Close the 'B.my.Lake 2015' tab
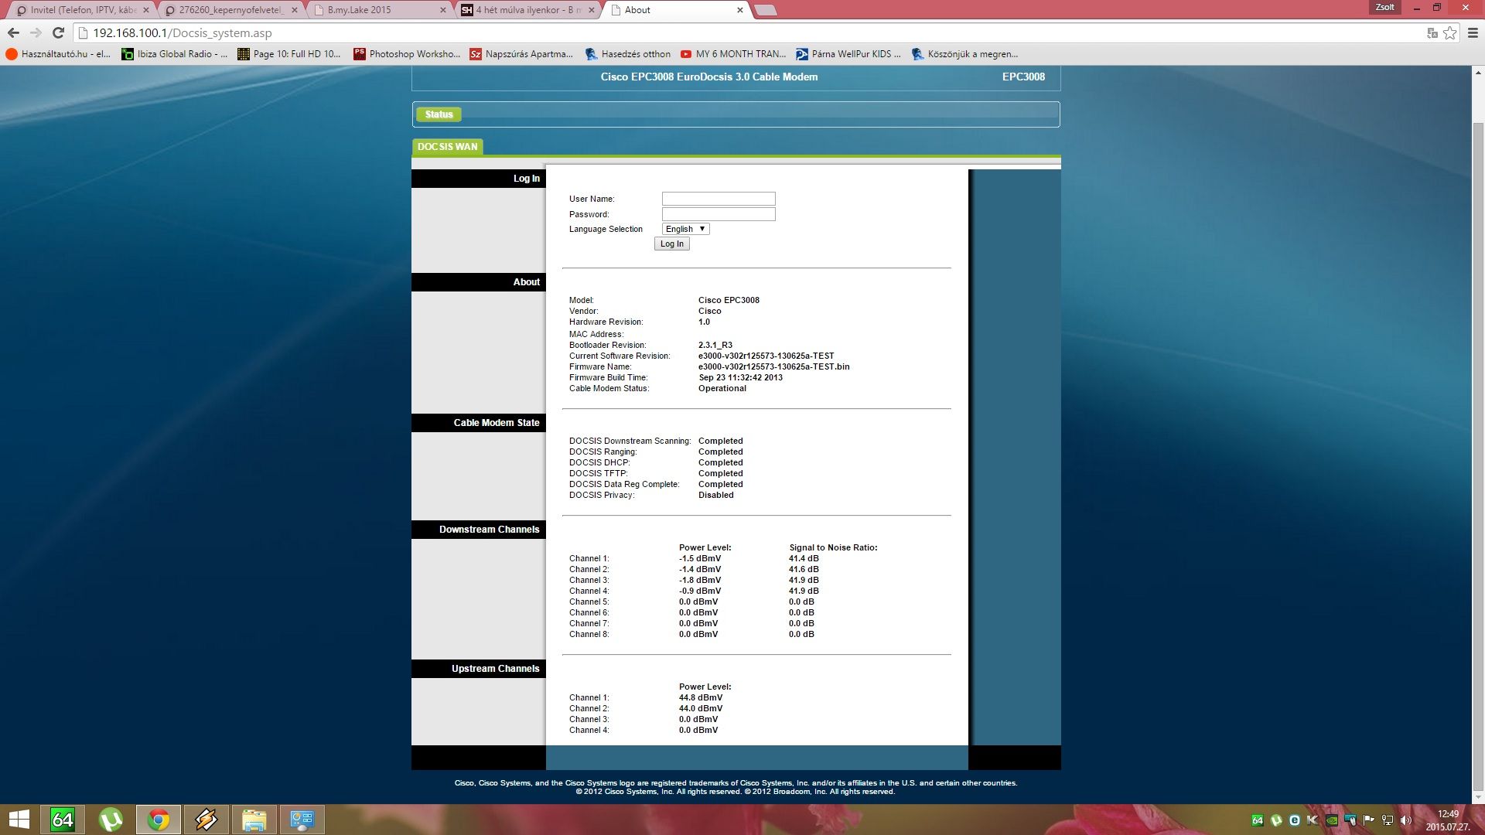1485x835 pixels. tap(443, 10)
